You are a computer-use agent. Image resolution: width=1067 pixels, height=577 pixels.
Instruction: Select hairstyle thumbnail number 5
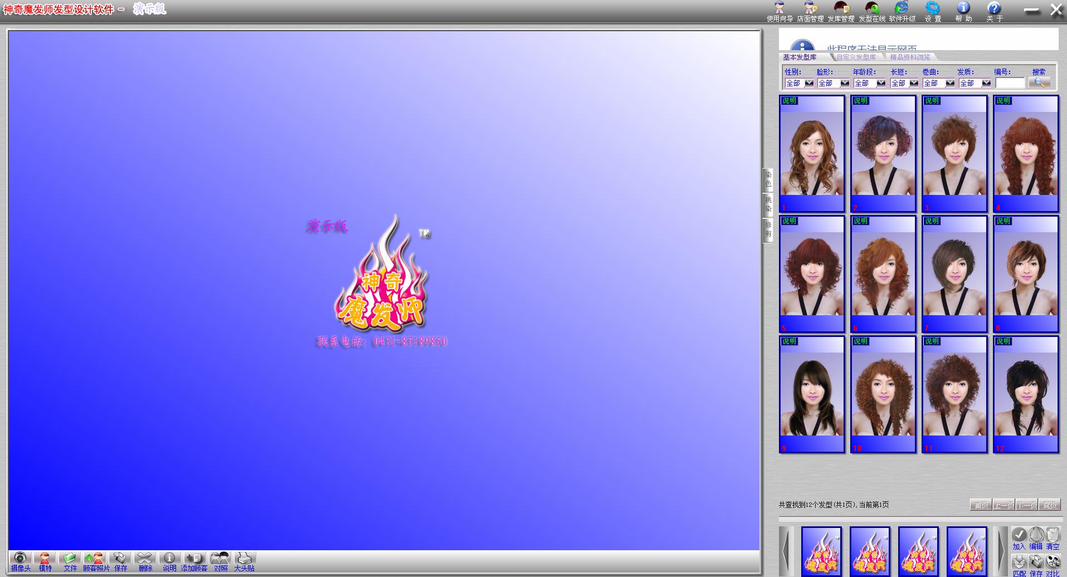812,274
